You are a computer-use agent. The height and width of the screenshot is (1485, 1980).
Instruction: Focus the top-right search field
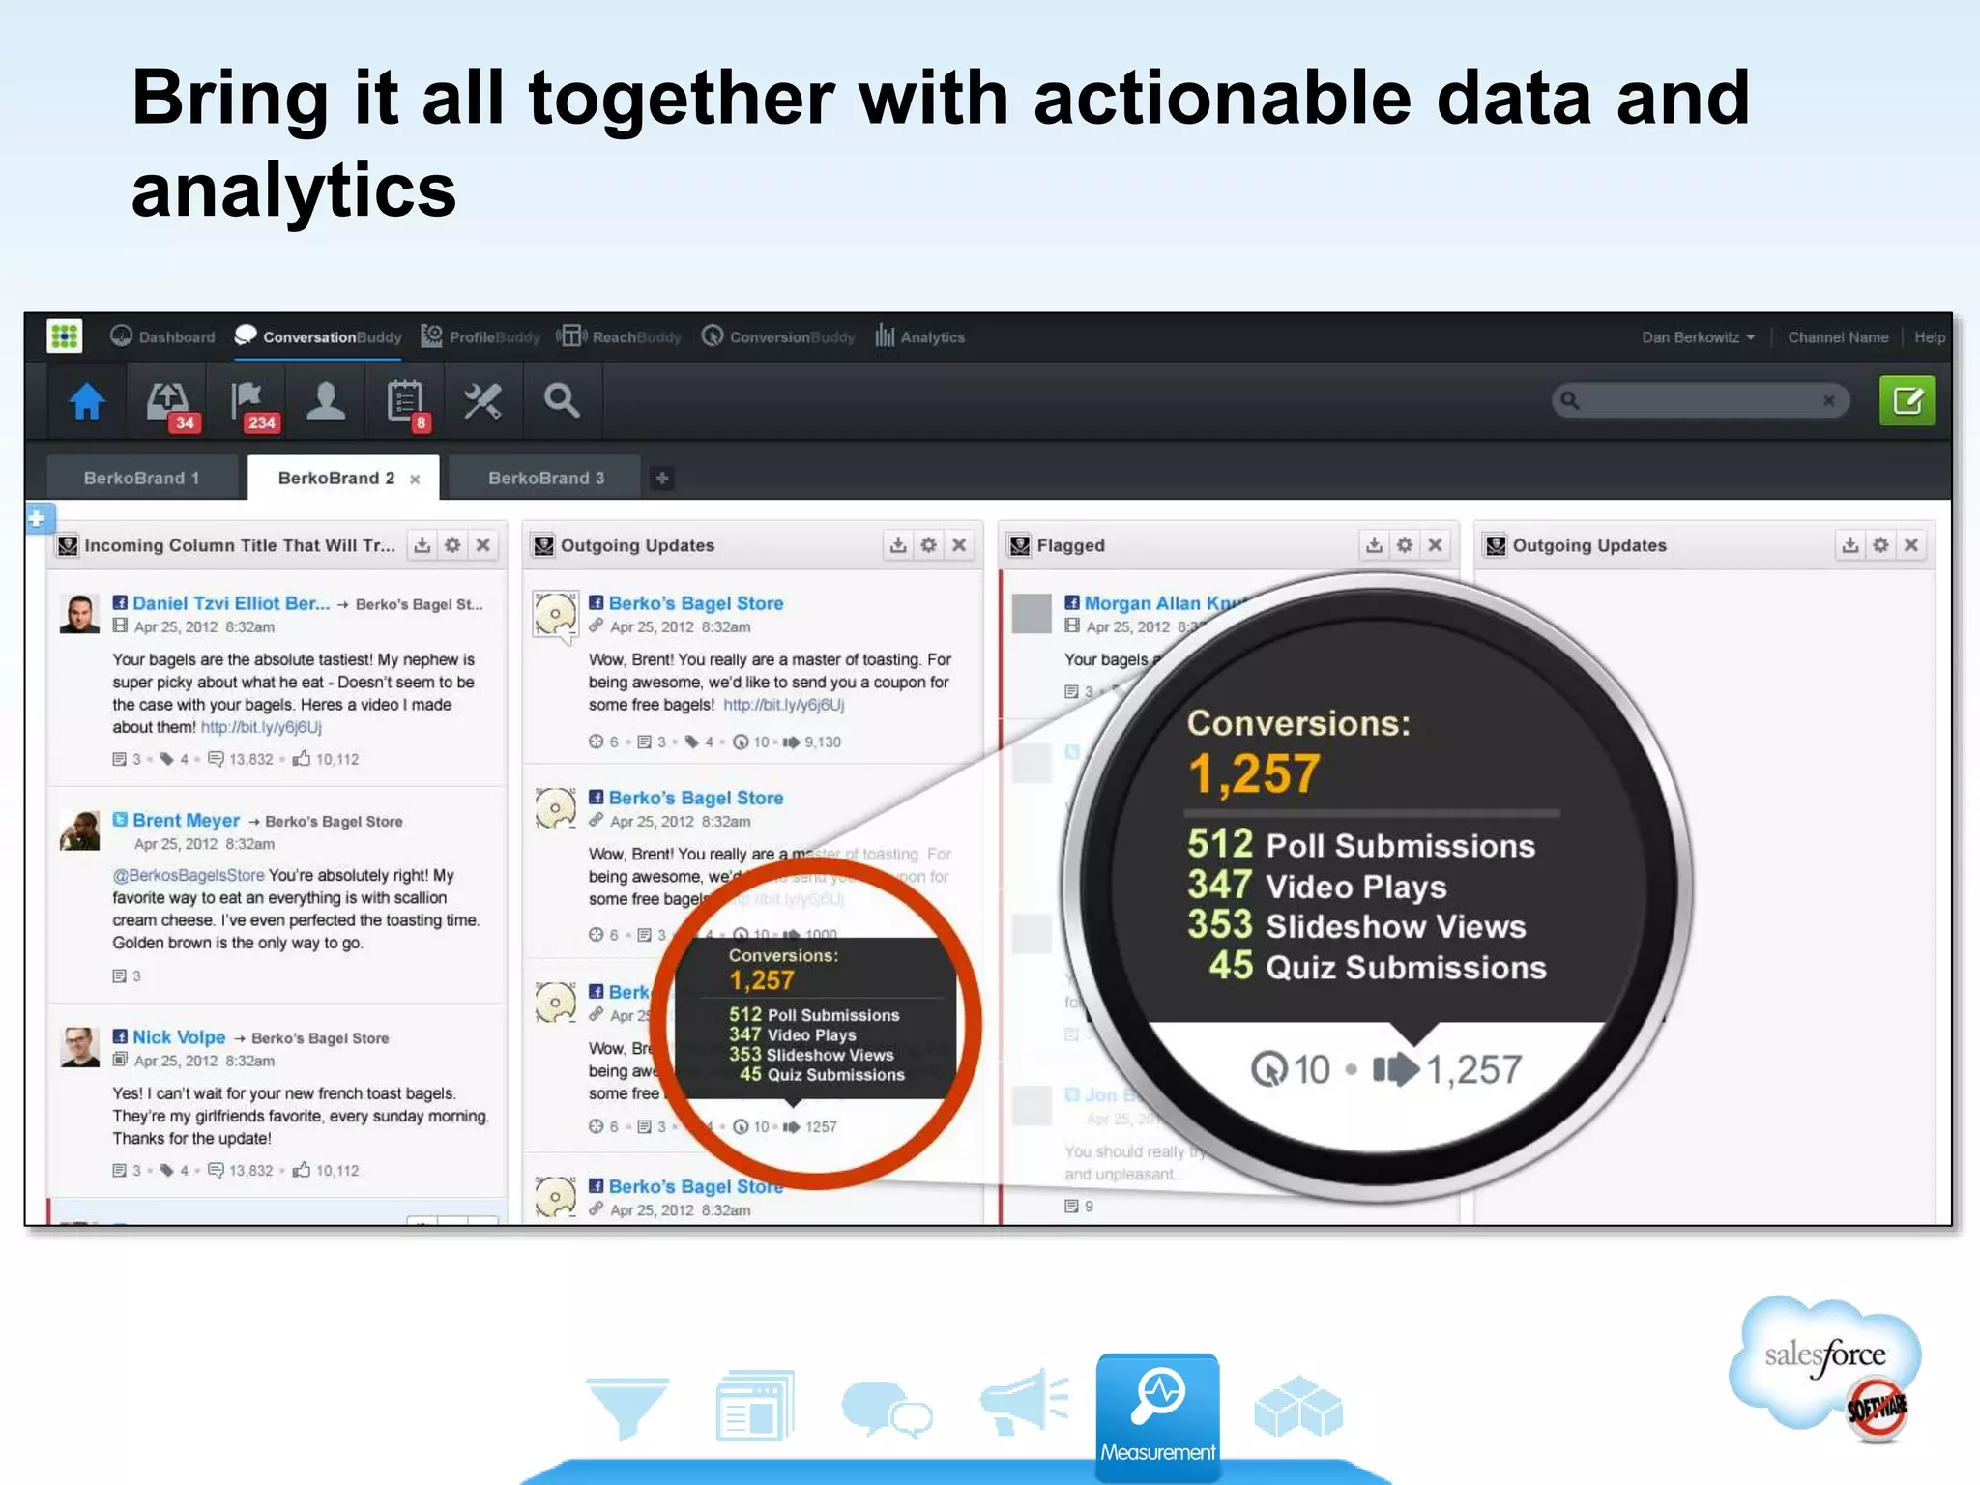pos(1700,400)
